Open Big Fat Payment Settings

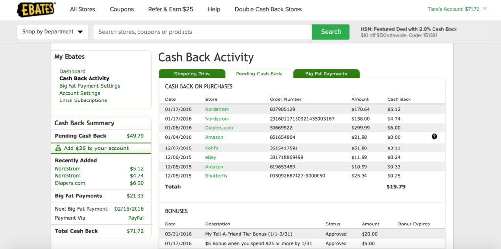pyautogui.click(x=90, y=86)
